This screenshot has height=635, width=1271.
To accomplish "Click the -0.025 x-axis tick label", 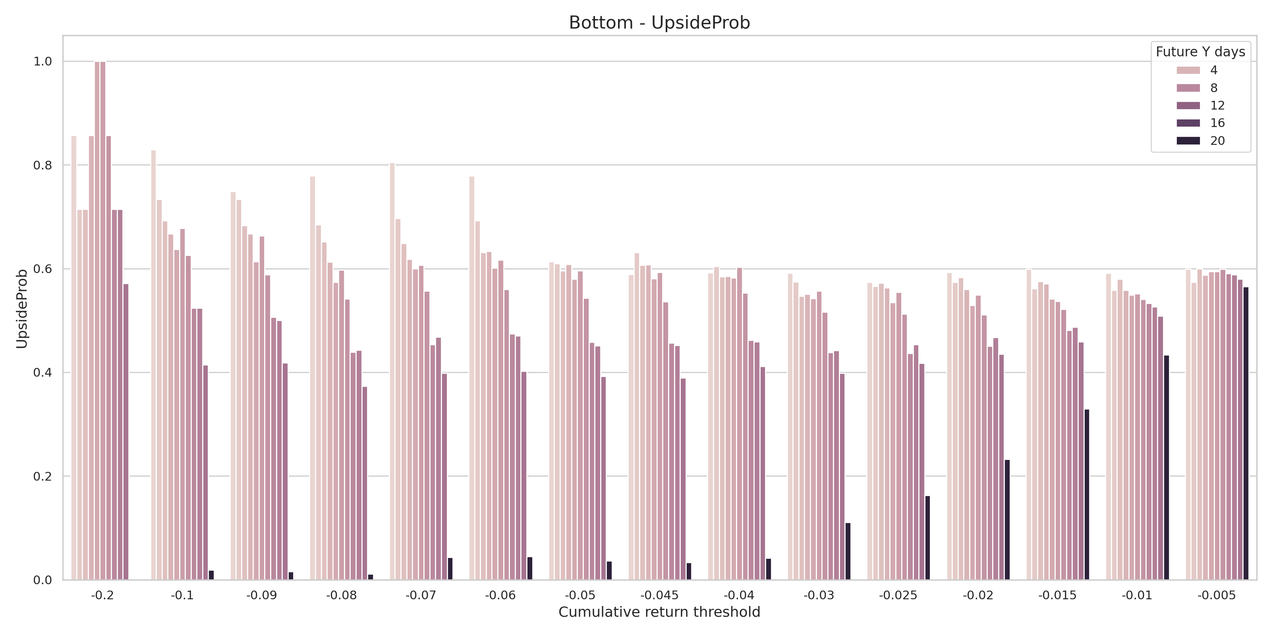I will 898,596.
